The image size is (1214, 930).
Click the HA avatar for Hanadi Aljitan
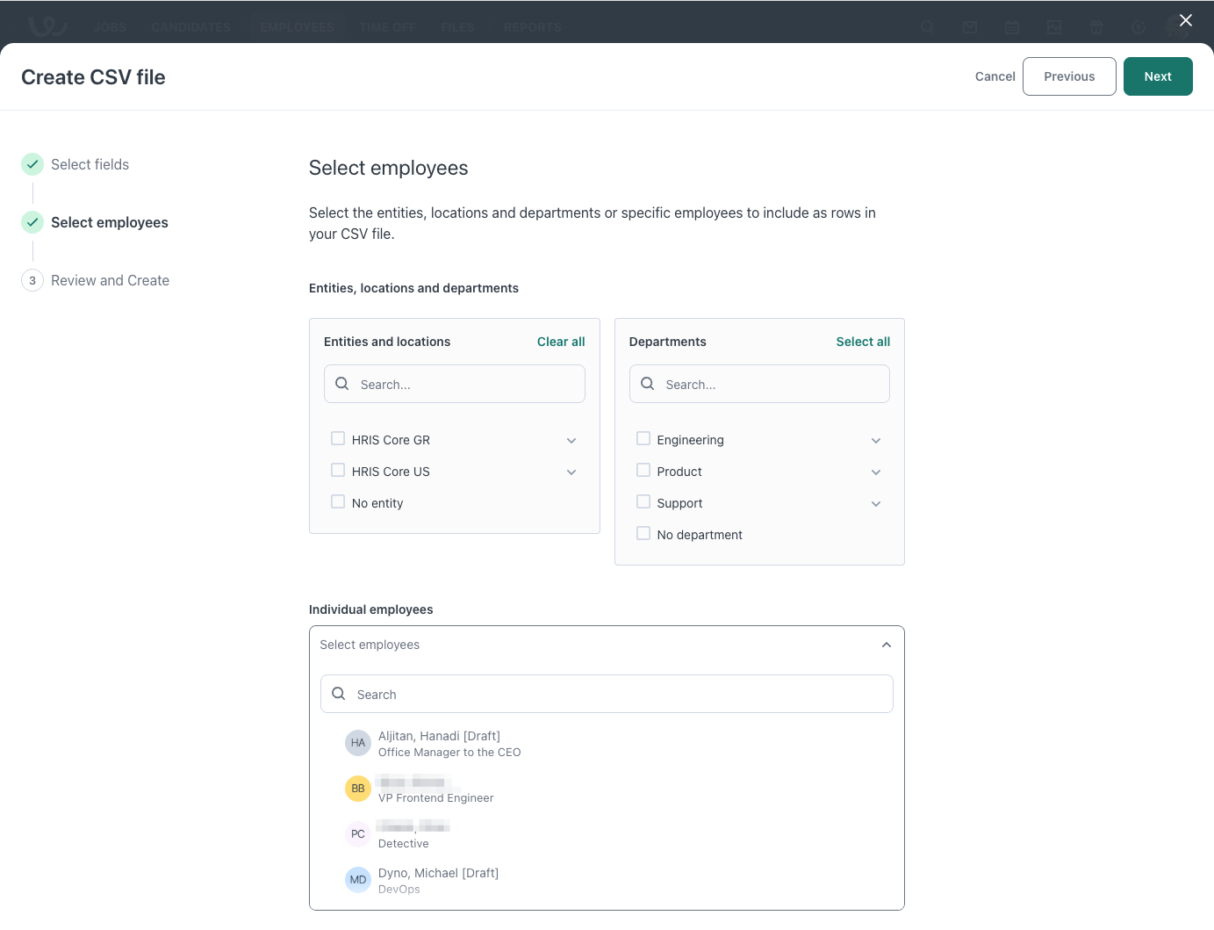(x=357, y=743)
